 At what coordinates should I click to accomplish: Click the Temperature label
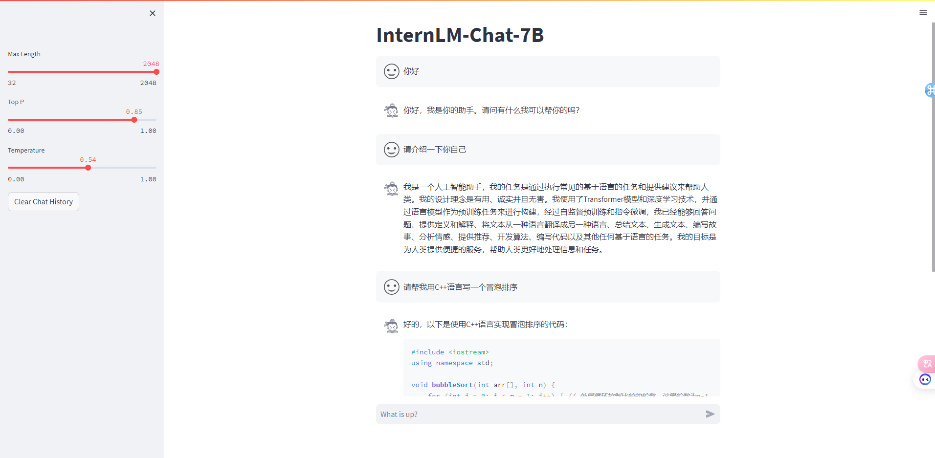[26, 151]
